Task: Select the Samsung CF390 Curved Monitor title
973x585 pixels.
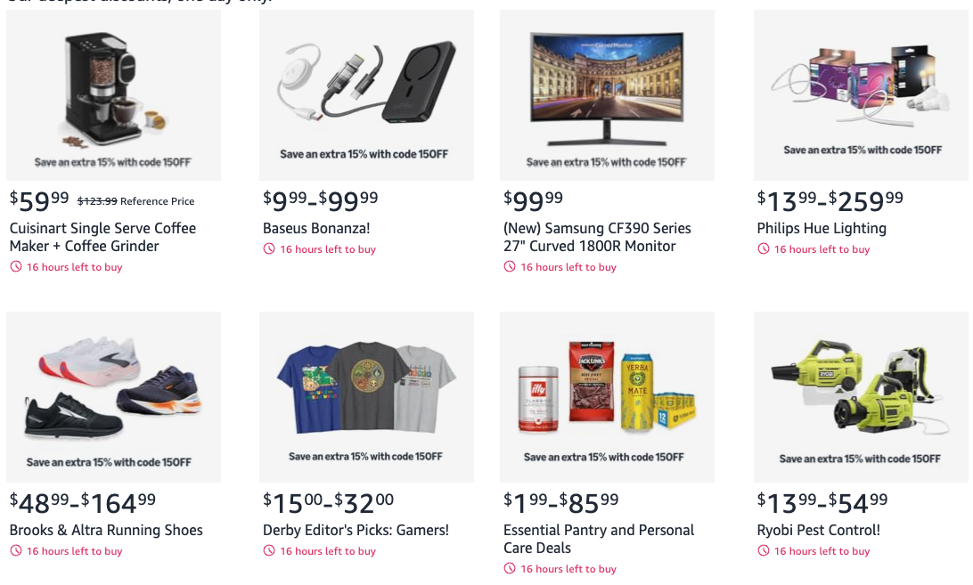Action: (597, 237)
